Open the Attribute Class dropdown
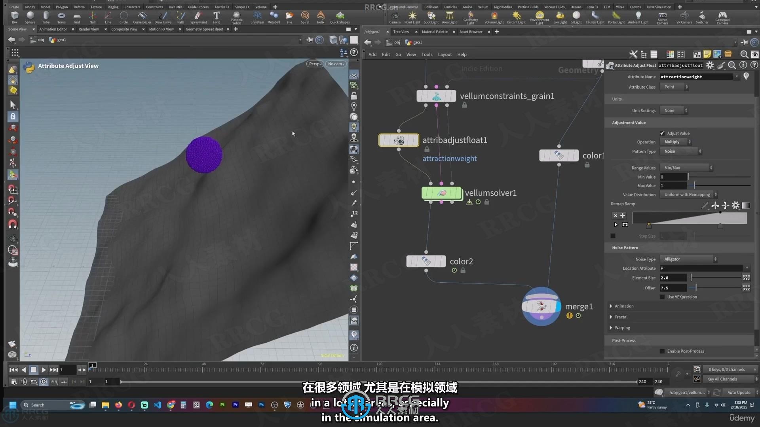Viewport: 760px width, 427px height. 674,87
